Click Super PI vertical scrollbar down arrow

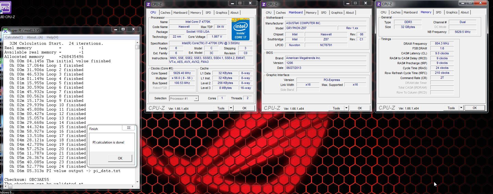[137, 182]
